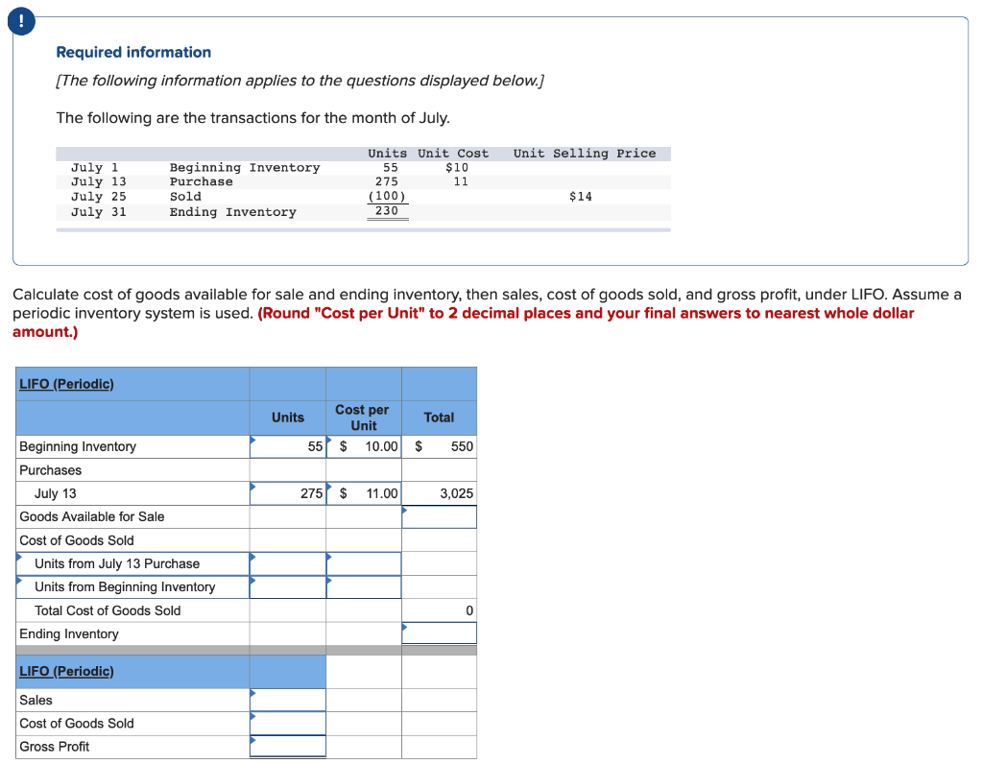Click the Ending Inventory row label in LIFO table
Screen dimensions: 983x764
tap(69, 633)
